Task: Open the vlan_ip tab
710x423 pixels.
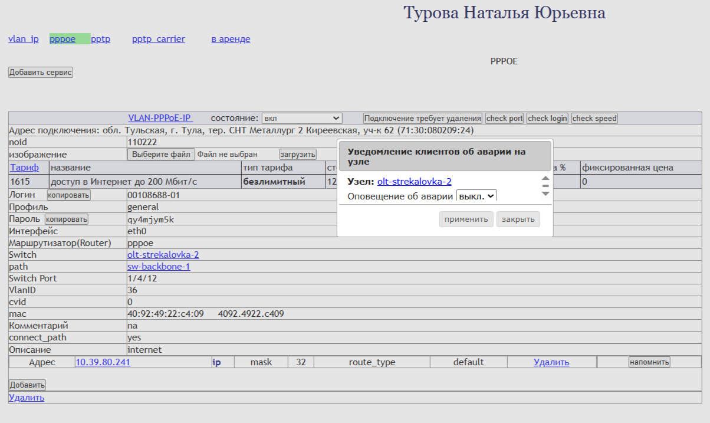Action: click(24, 39)
